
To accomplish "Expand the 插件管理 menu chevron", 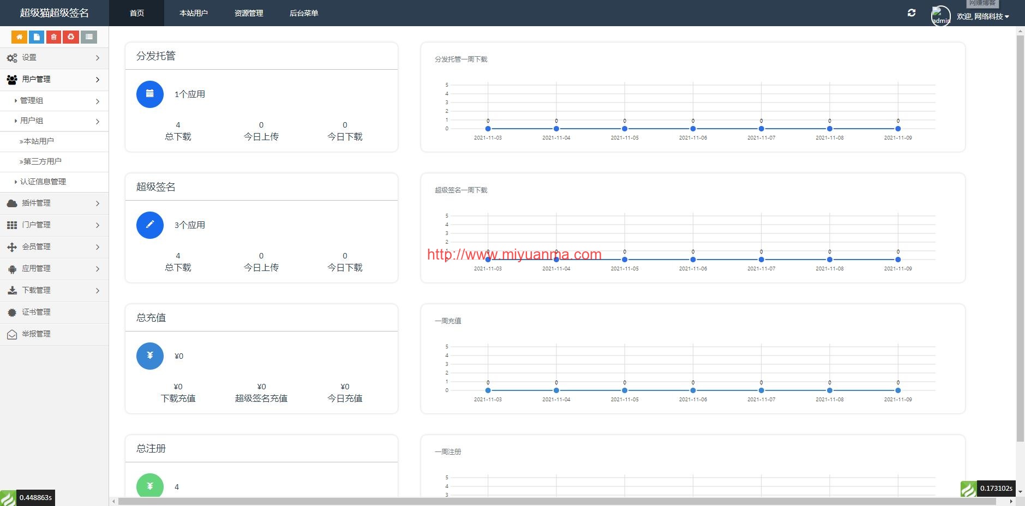I will [x=98, y=203].
